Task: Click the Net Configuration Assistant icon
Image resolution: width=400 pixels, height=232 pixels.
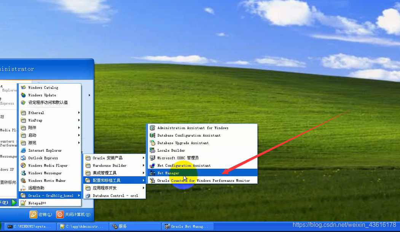Action: tap(153, 165)
